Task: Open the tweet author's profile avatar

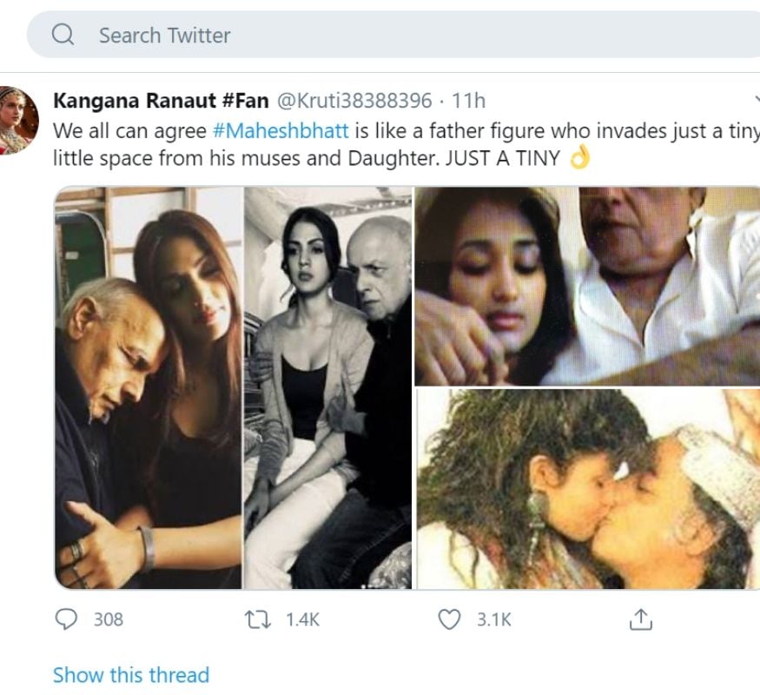Action: click(x=19, y=120)
